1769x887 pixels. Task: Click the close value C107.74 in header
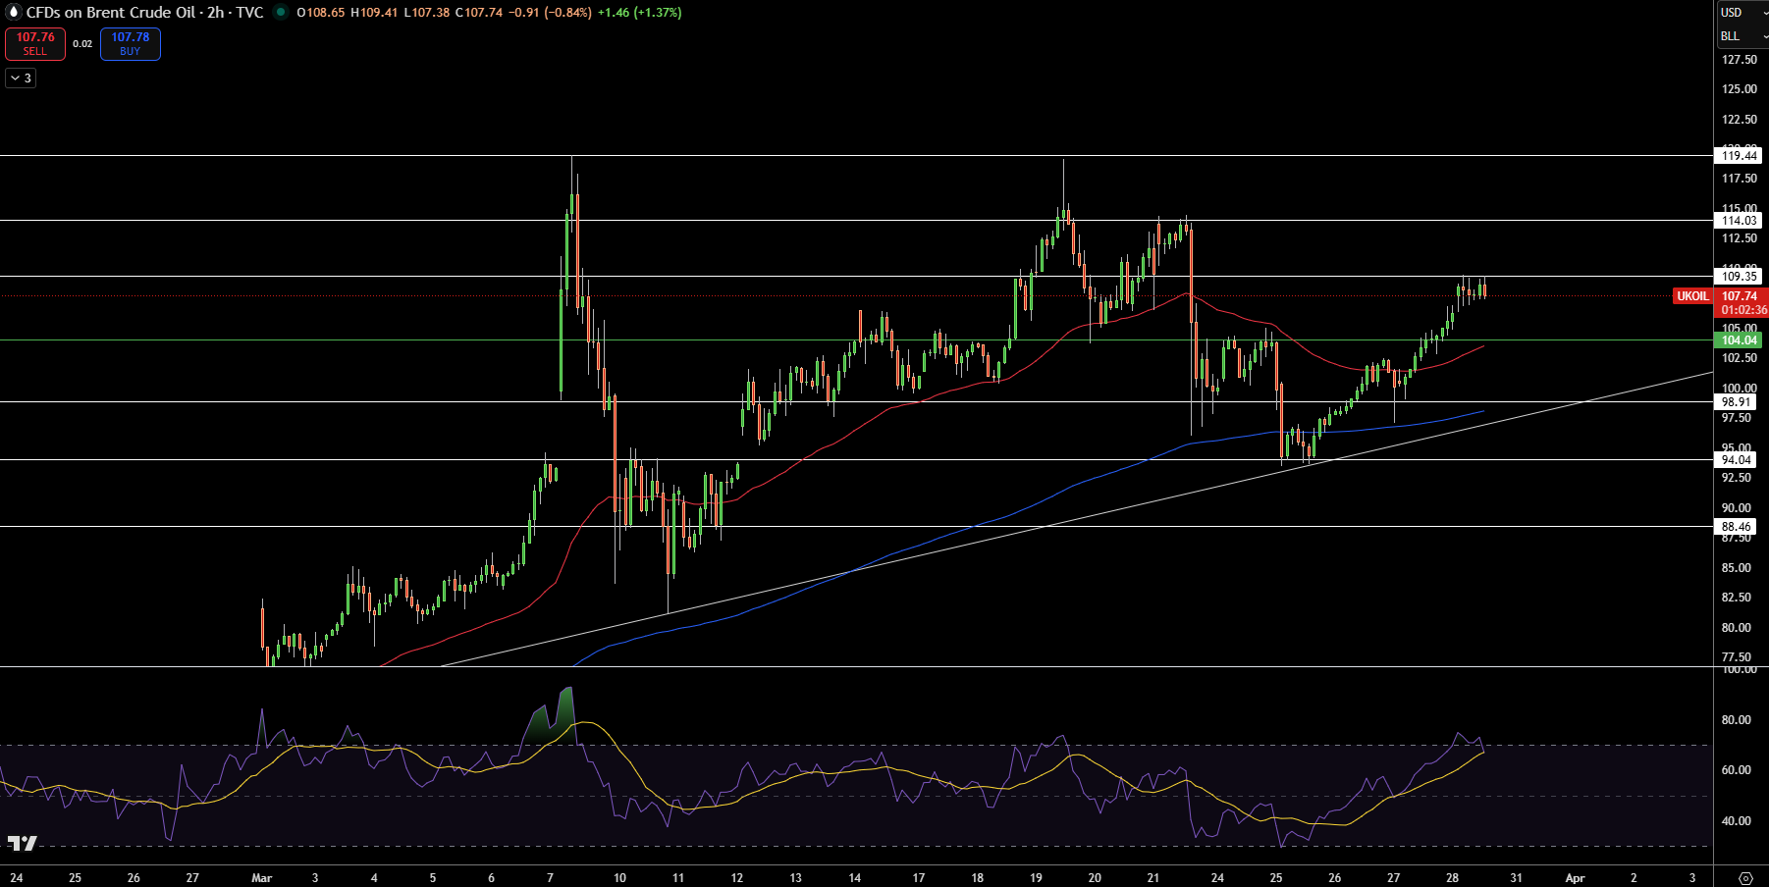click(479, 13)
